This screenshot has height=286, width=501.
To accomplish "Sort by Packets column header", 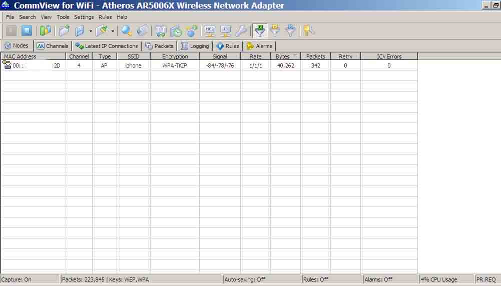I will (315, 56).
